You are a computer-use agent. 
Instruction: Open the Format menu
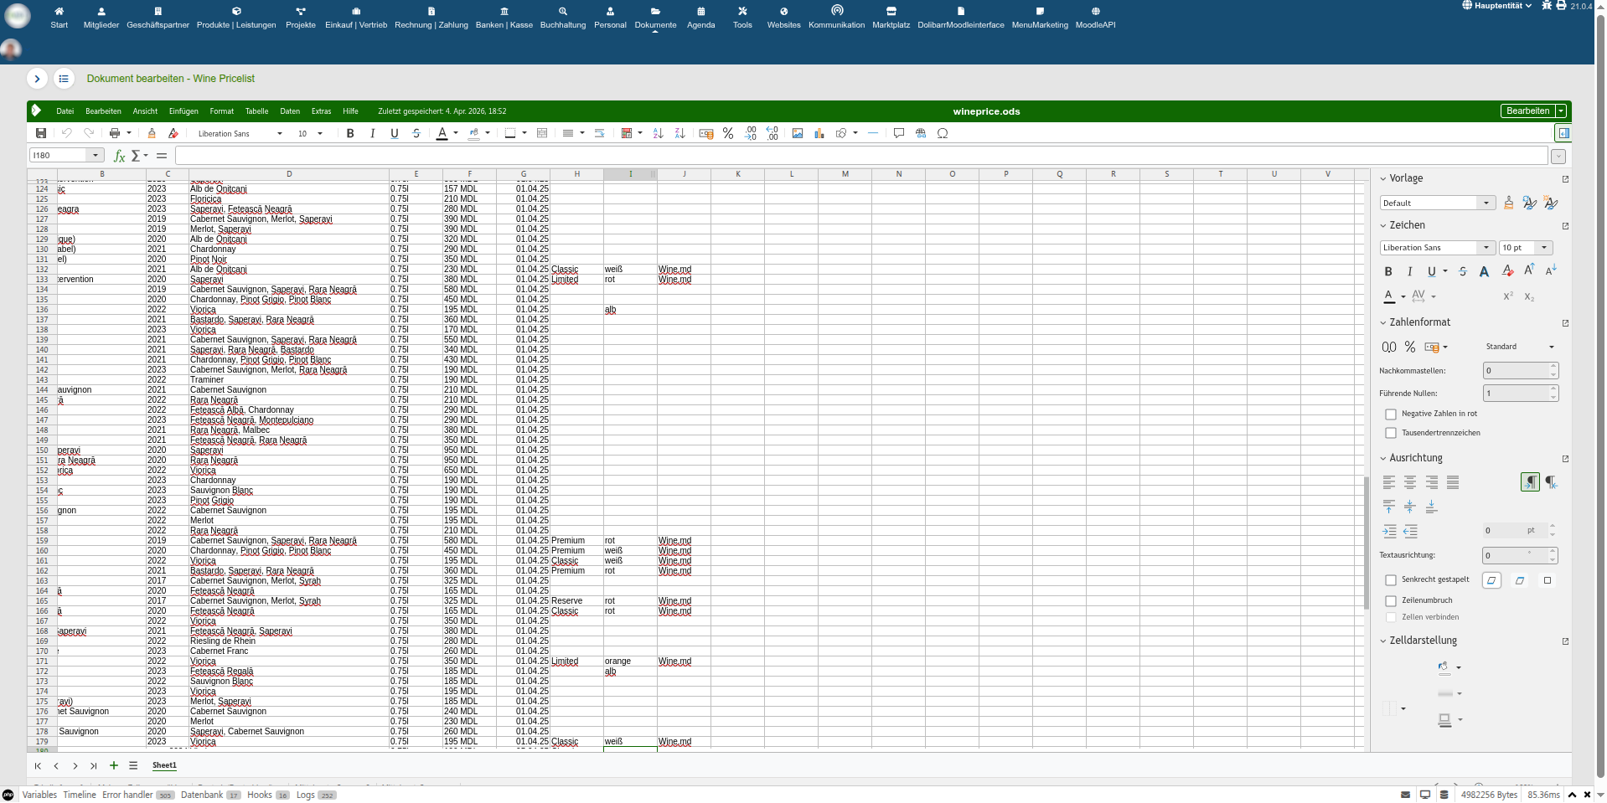tap(222, 111)
